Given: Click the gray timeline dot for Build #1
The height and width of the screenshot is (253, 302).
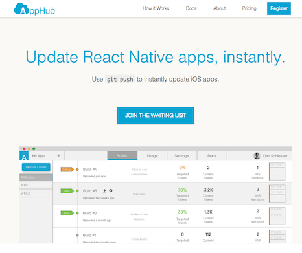Looking at the screenshot, I should coord(77,235).
